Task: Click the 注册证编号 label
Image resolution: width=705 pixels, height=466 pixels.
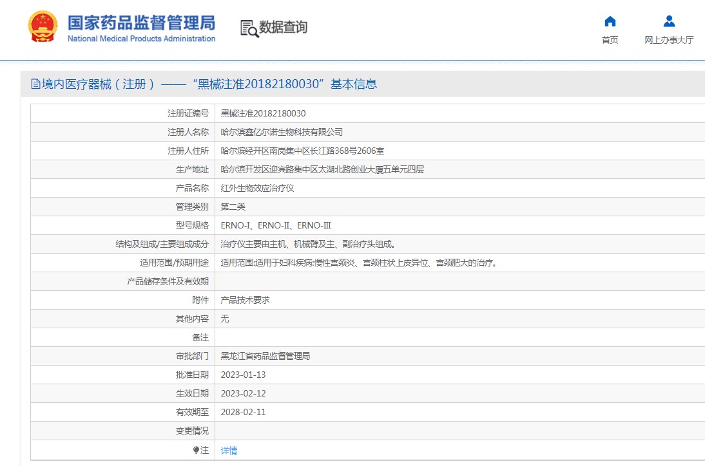Action: coord(188,113)
